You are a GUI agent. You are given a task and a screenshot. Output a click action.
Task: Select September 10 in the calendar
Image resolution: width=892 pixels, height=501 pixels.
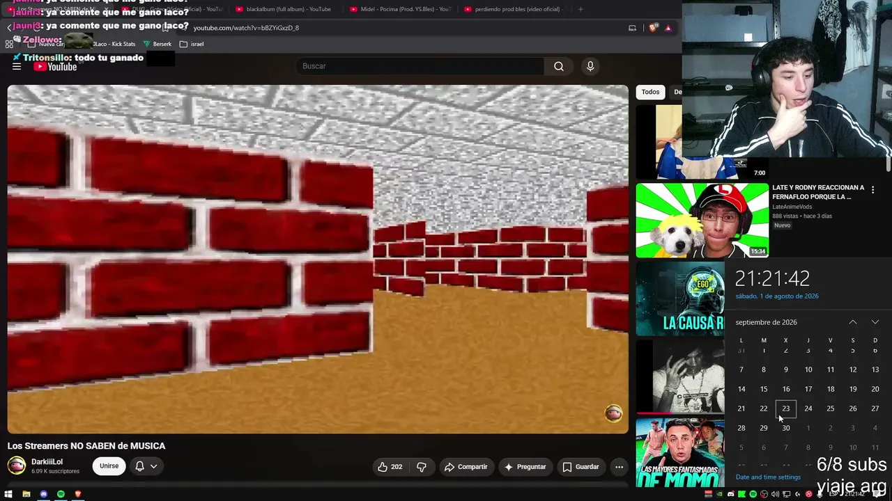[x=808, y=369]
